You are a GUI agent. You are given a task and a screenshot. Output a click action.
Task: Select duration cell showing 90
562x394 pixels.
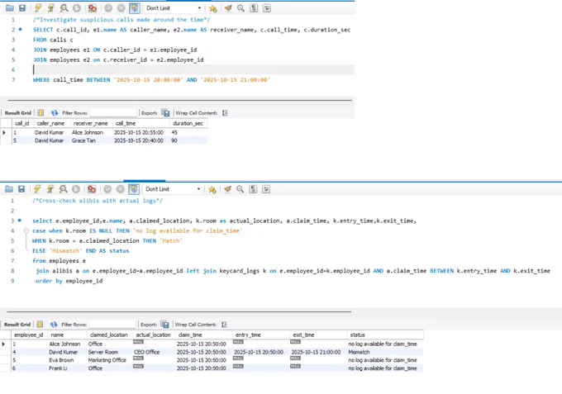coord(188,140)
